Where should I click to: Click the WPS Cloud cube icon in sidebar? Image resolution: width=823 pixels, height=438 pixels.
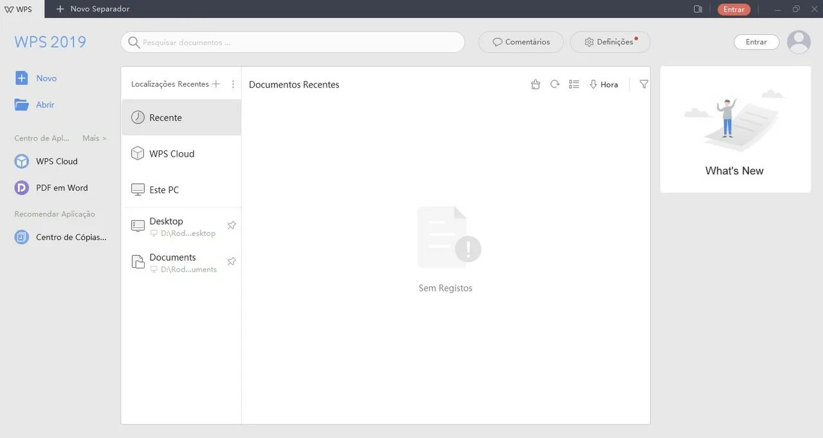[22, 161]
